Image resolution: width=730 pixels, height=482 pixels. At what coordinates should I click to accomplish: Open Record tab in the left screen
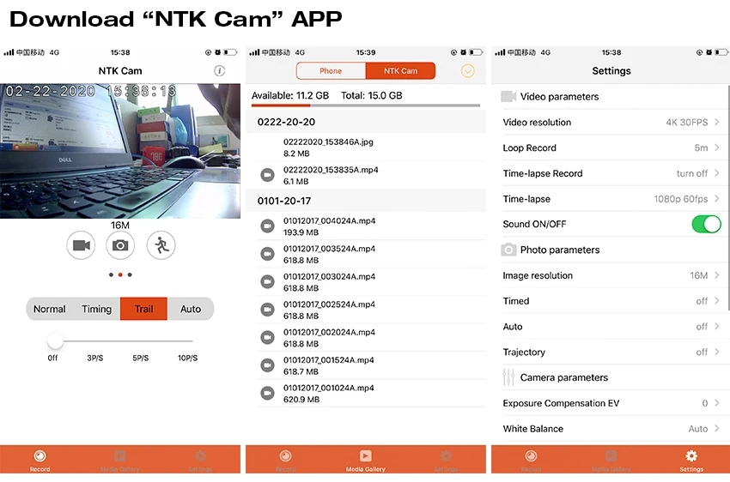(40, 460)
